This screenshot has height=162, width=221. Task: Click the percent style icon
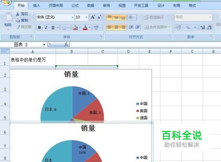(x=188, y=27)
